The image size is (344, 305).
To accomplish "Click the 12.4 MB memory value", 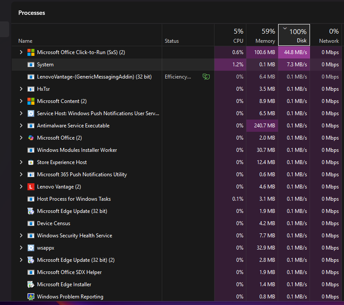I will [266, 162].
